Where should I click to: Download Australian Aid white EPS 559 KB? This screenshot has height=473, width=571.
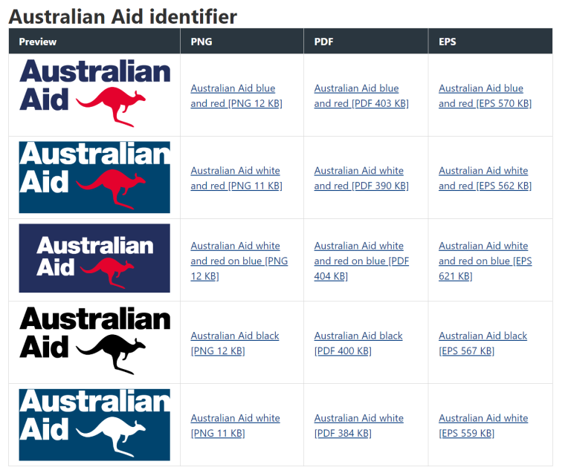pos(483,425)
